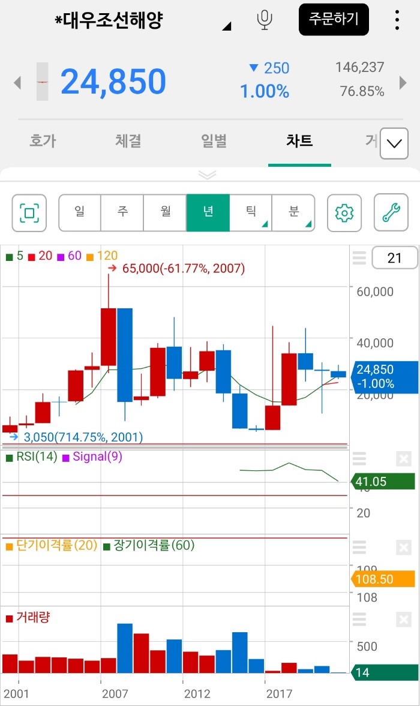The width and height of the screenshot is (420, 706).
Task: Tap the 주문하기 order button
Action: (x=334, y=19)
